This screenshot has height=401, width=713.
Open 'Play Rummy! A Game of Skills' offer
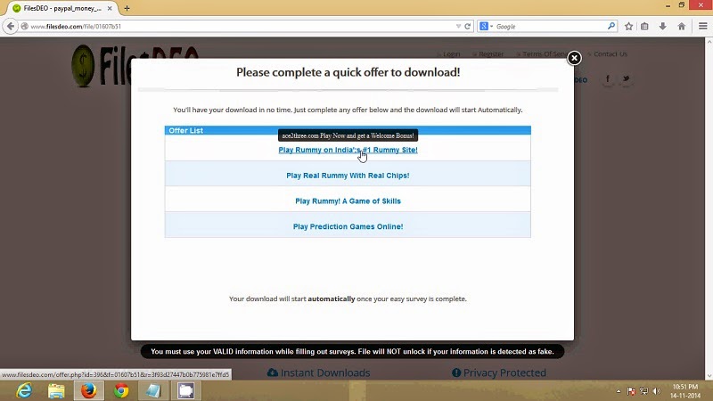(x=348, y=201)
